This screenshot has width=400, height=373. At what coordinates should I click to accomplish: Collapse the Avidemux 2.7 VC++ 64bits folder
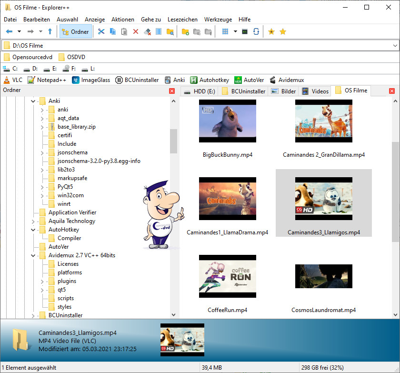33,255
